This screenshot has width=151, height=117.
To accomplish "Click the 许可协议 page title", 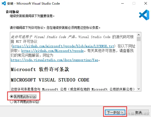I will click(x=12, y=12).
